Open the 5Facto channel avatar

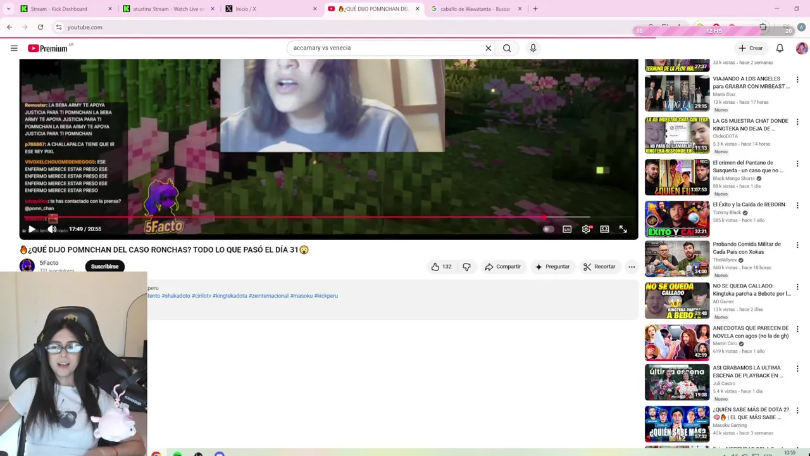[x=27, y=265]
